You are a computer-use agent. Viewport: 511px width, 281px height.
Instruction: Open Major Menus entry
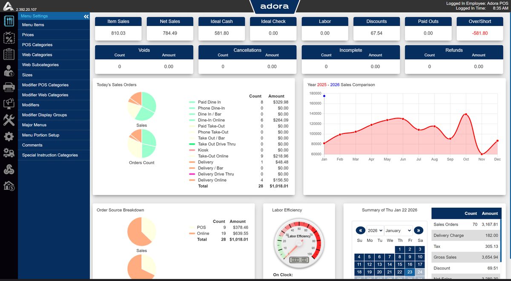click(x=54, y=125)
